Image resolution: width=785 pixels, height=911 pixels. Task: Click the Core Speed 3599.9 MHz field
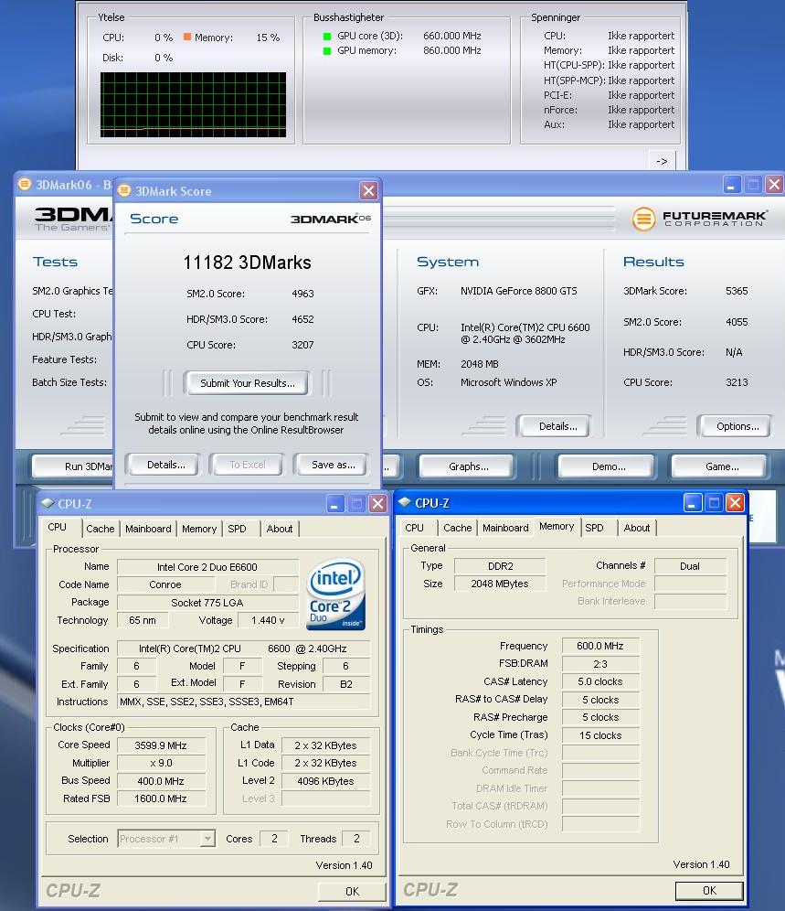161,745
